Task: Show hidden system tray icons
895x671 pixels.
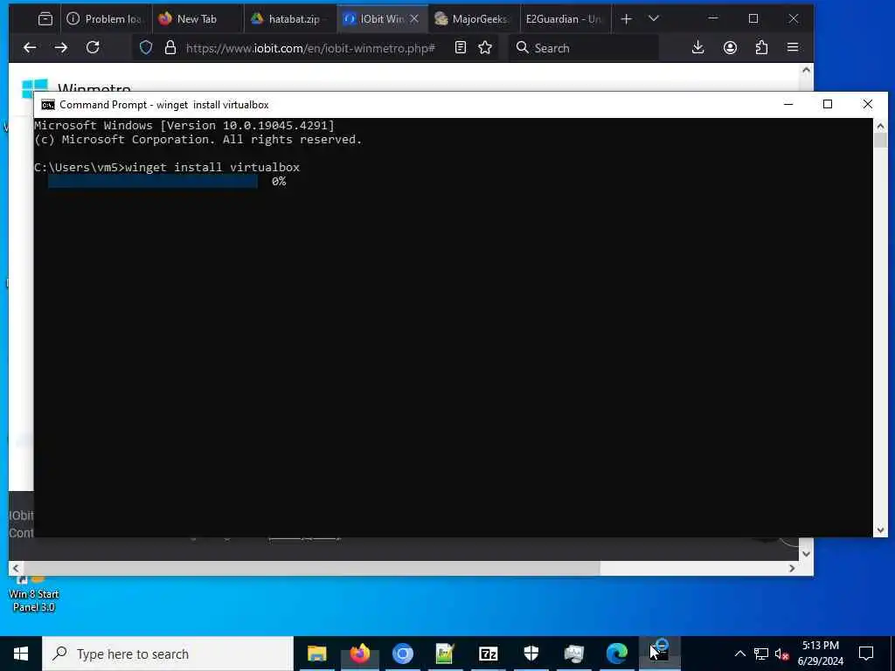Action: pos(739,654)
